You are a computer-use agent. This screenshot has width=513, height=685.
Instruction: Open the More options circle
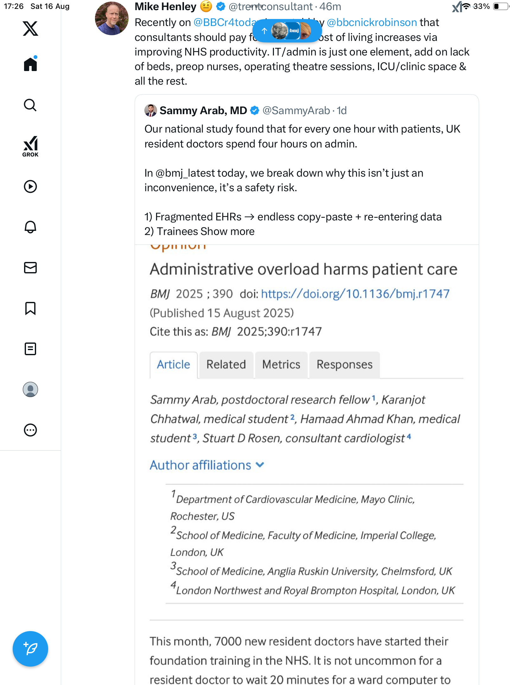pyautogui.click(x=30, y=430)
